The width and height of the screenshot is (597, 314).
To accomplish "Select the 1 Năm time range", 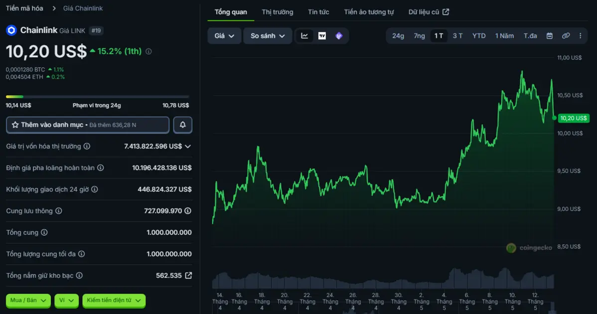I will pyautogui.click(x=504, y=36).
